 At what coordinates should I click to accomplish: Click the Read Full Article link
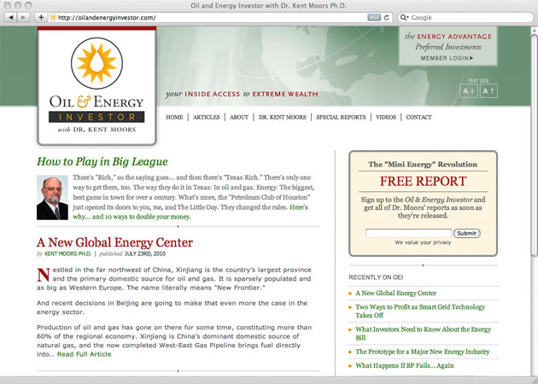(84, 354)
